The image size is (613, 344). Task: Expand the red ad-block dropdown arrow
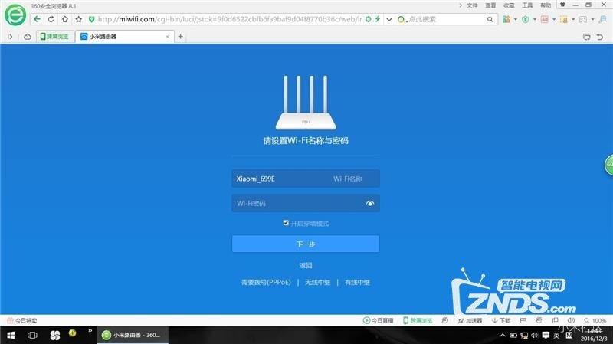coord(553,19)
